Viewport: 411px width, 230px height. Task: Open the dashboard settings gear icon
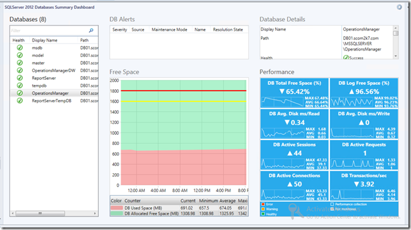[399, 7]
